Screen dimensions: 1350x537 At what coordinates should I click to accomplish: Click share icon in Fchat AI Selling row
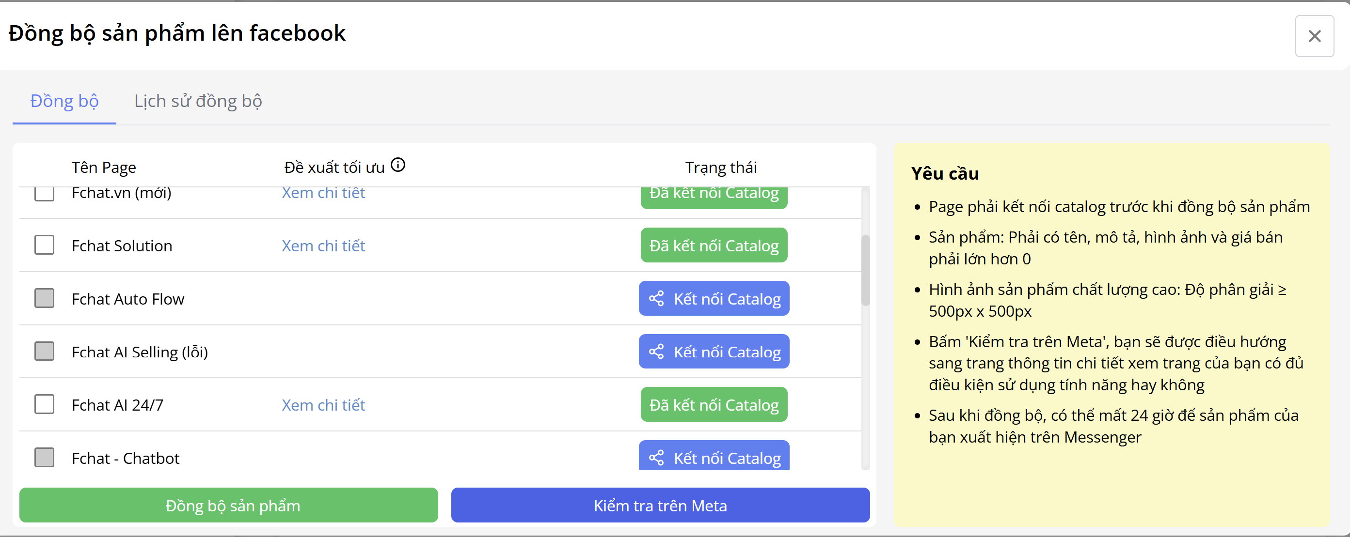click(x=656, y=351)
